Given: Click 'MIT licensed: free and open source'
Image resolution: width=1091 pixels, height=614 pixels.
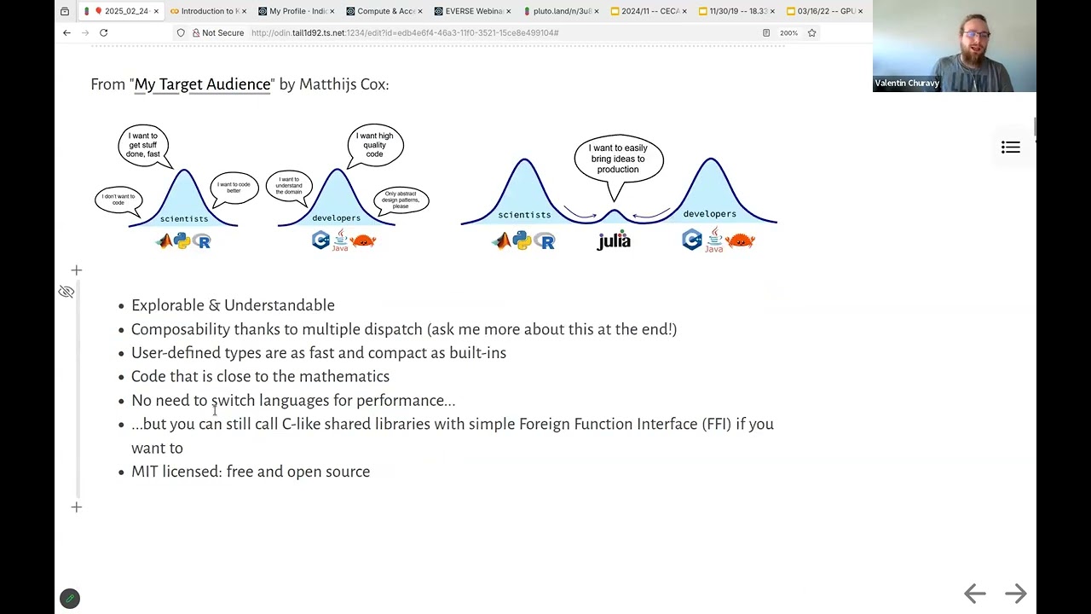Looking at the screenshot, I should coord(251,472).
